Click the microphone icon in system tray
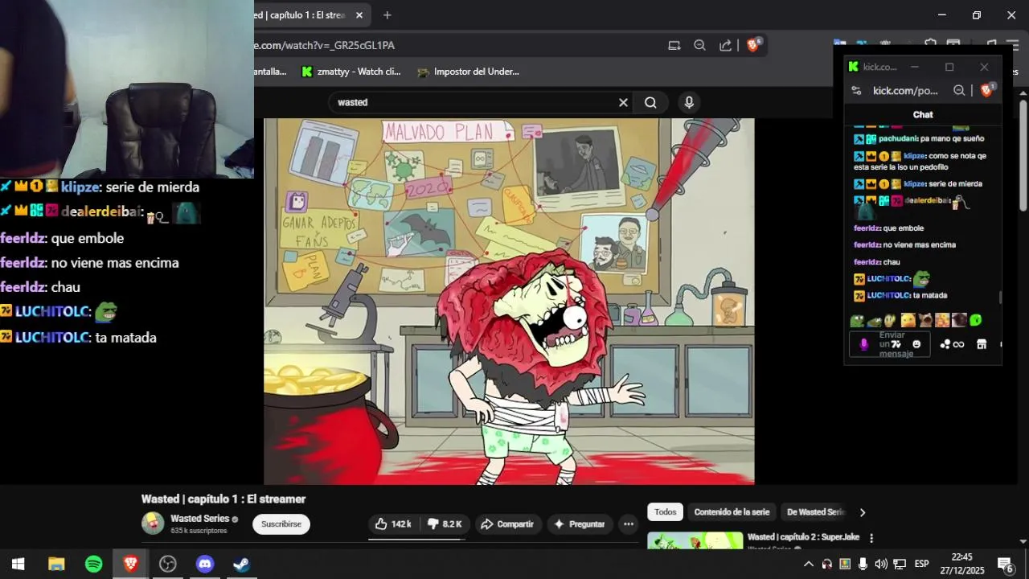1029x579 pixels. click(863, 564)
